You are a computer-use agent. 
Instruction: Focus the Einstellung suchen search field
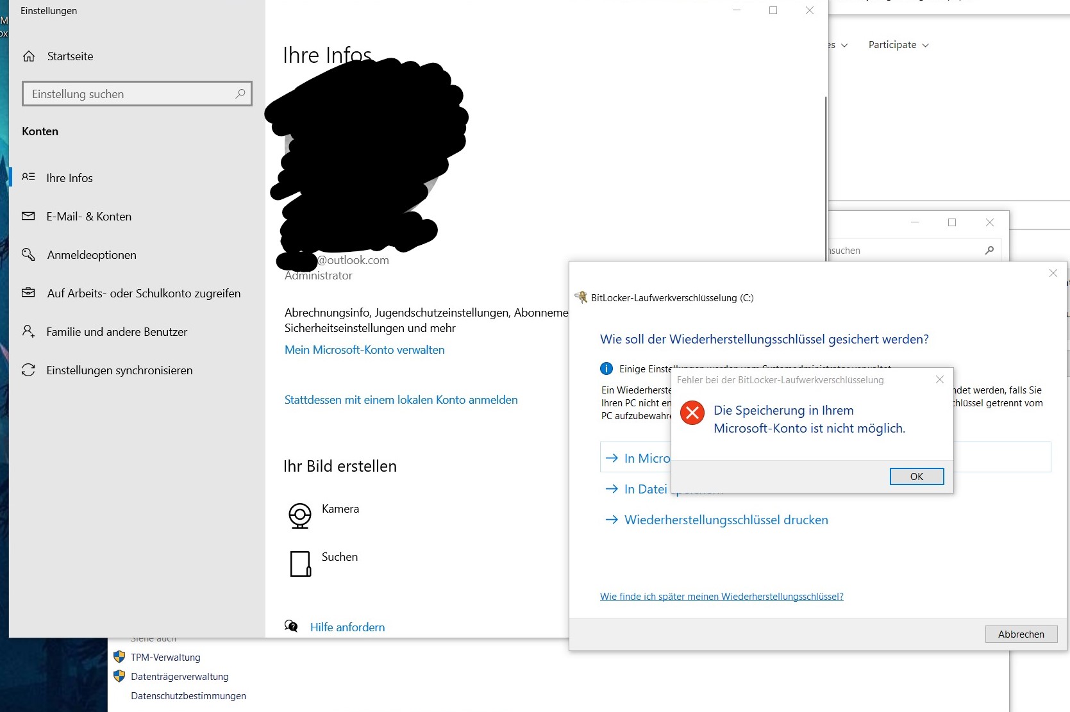(x=137, y=94)
